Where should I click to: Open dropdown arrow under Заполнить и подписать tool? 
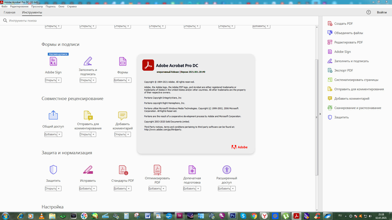point(94,80)
